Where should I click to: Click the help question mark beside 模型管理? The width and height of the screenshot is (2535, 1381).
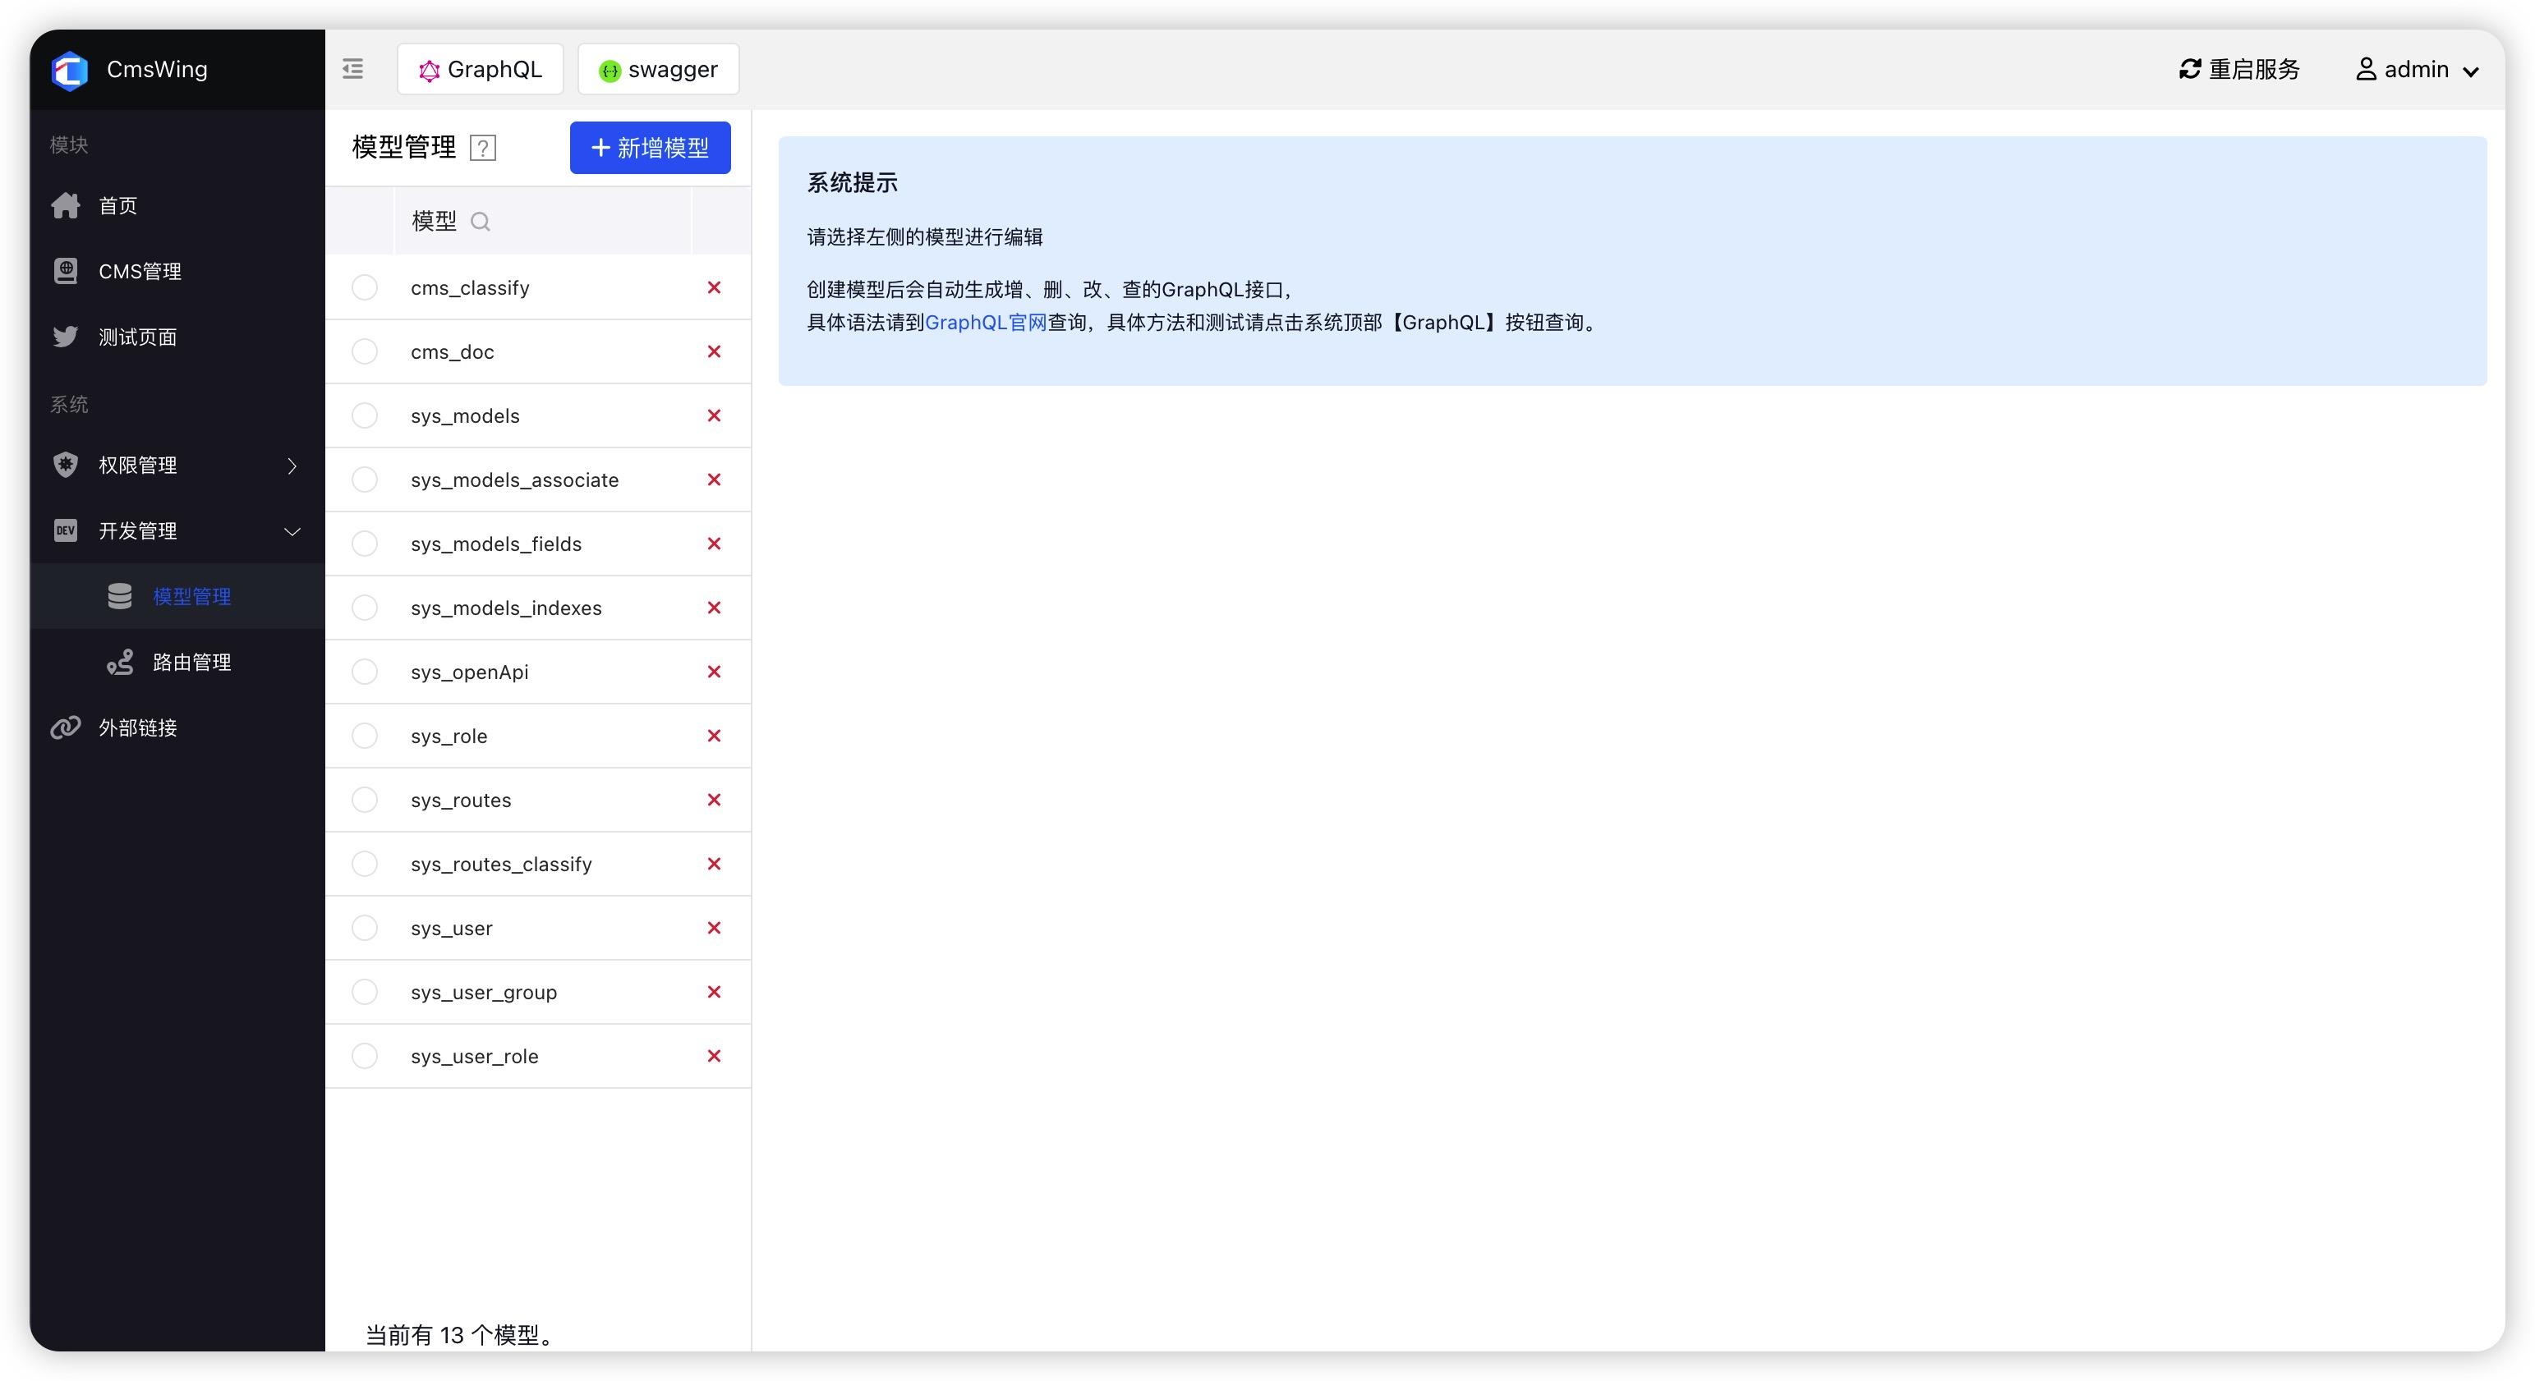[x=482, y=148]
